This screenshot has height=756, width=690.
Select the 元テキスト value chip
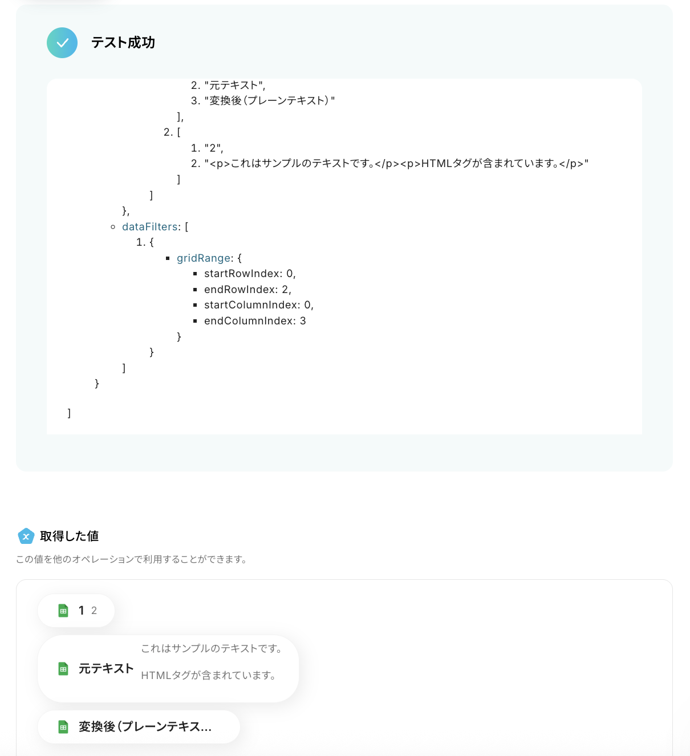click(168, 669)
